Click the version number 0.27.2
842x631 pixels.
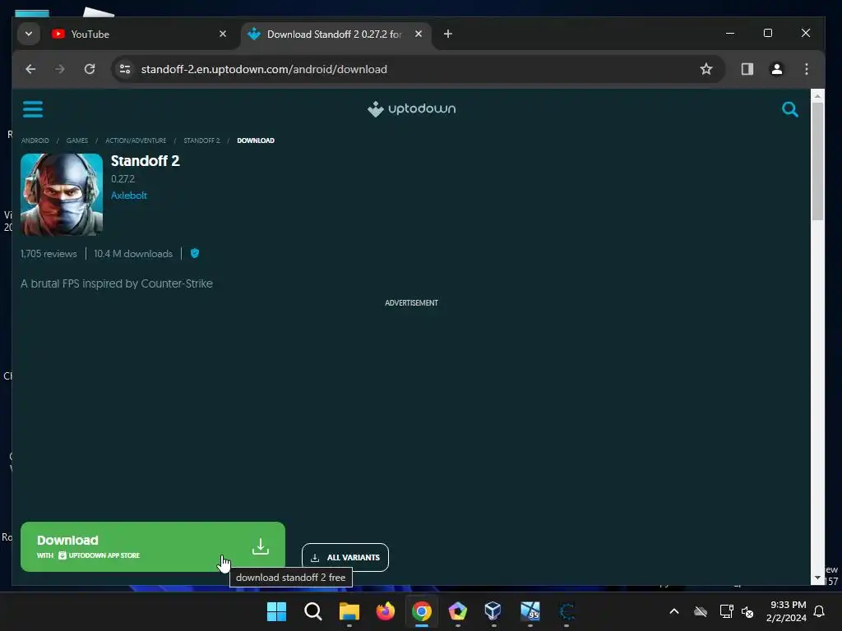[123, 178]
